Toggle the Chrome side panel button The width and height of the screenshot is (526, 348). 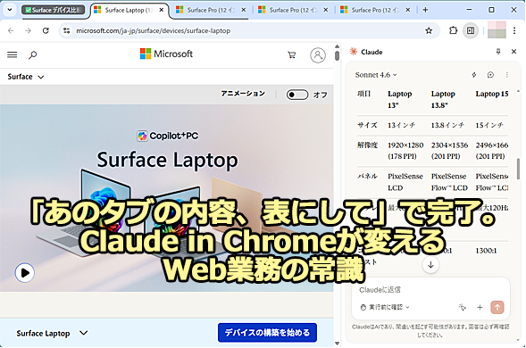[471, 31]
